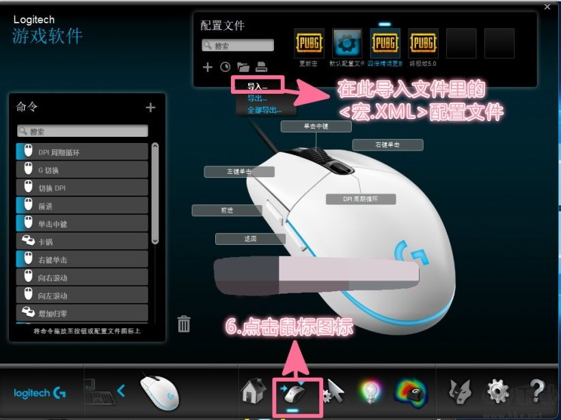Choose 全部导出... from the dropdown menu
Viewport: 561px width, 420px height.
[x=264, y=110]
